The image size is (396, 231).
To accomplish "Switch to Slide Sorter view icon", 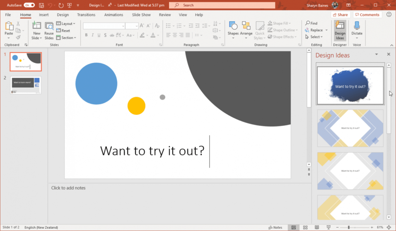I will pos(306,227).
